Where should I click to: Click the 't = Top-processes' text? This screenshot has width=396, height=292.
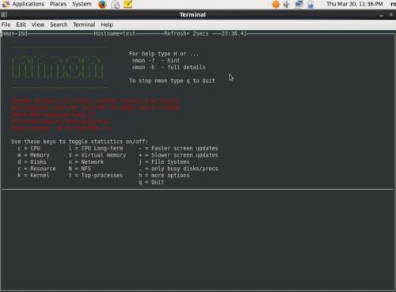point(96,176)
